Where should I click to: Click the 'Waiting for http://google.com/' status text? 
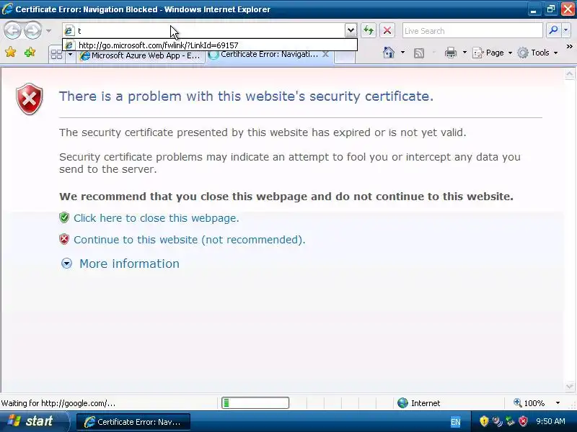click(x=58, y=403)
